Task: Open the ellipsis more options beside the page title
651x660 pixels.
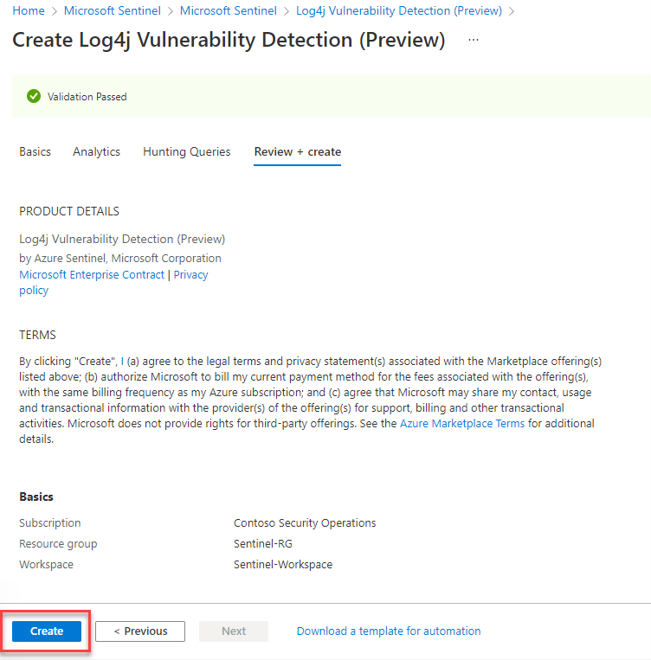Action: [473, 41]
